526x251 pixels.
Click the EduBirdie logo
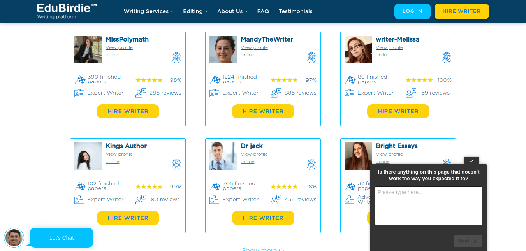click(67, 11)
